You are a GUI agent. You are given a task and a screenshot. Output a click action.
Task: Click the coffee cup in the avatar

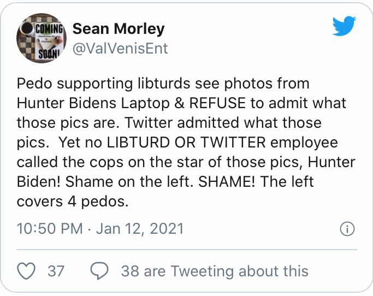tap(27, 28)
